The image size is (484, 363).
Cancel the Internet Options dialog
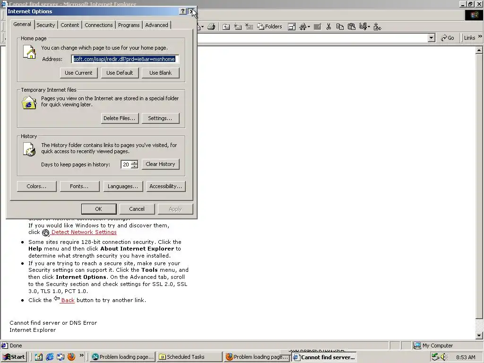pos(137,209)
